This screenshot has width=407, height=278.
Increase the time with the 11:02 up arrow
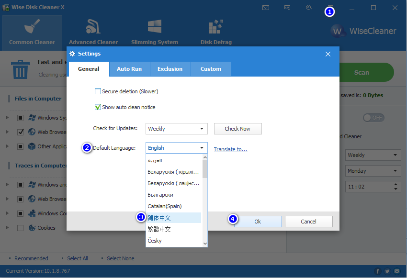(396, 184)
